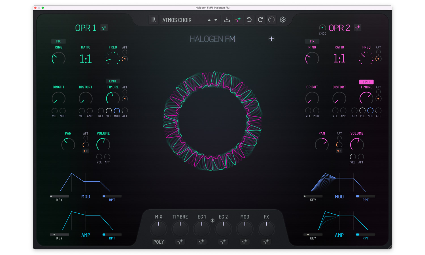Click the EG 1 macro knob
Screen dimensions: 425x255
[202, 228]
